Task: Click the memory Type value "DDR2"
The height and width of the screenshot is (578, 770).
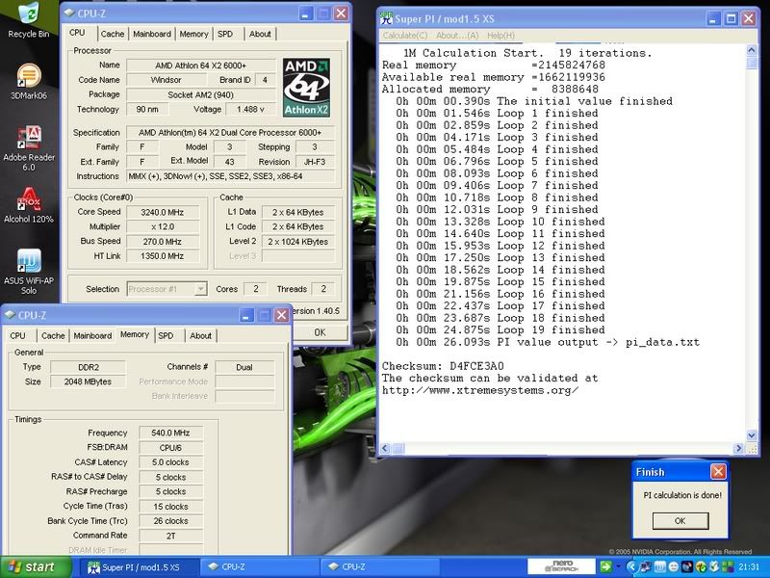Action: [x=89, y=367]
